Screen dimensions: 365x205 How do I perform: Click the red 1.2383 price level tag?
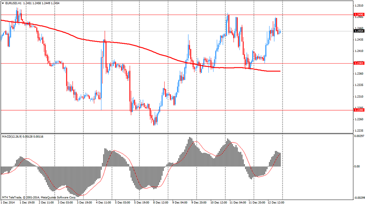[x=359, y=63]
